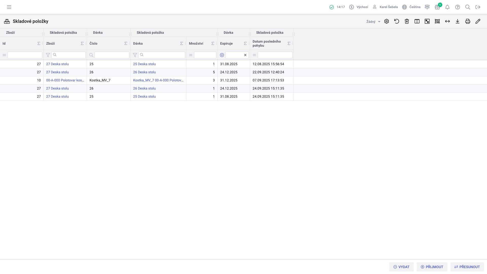Expand the Žádný view dropdown
This screenshot has width=487, height=274.
click(x=373, y=22)
